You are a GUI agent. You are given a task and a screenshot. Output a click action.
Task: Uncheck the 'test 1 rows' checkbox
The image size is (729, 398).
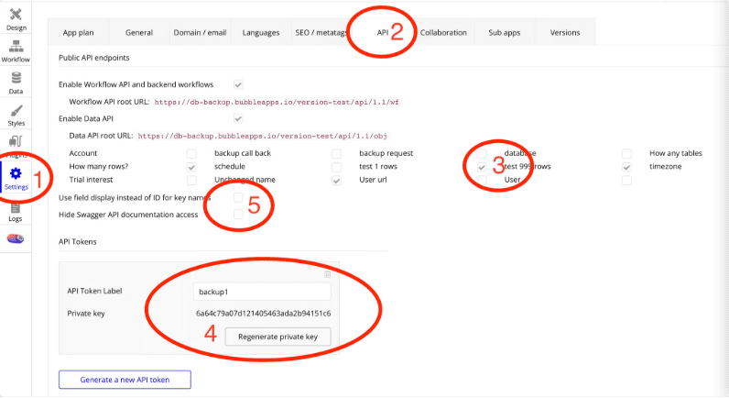pyautogui.click(x=482, y=167)
